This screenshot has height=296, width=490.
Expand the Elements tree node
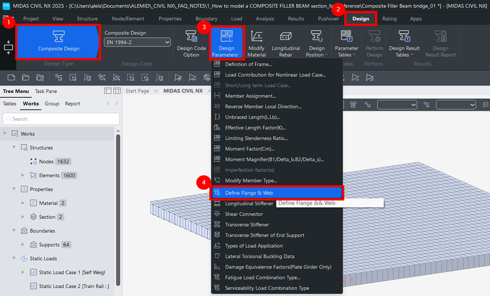(23, 175)
